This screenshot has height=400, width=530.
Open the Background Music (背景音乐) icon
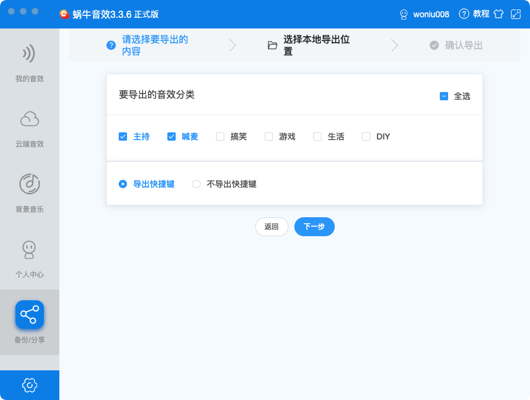point(30,184)
